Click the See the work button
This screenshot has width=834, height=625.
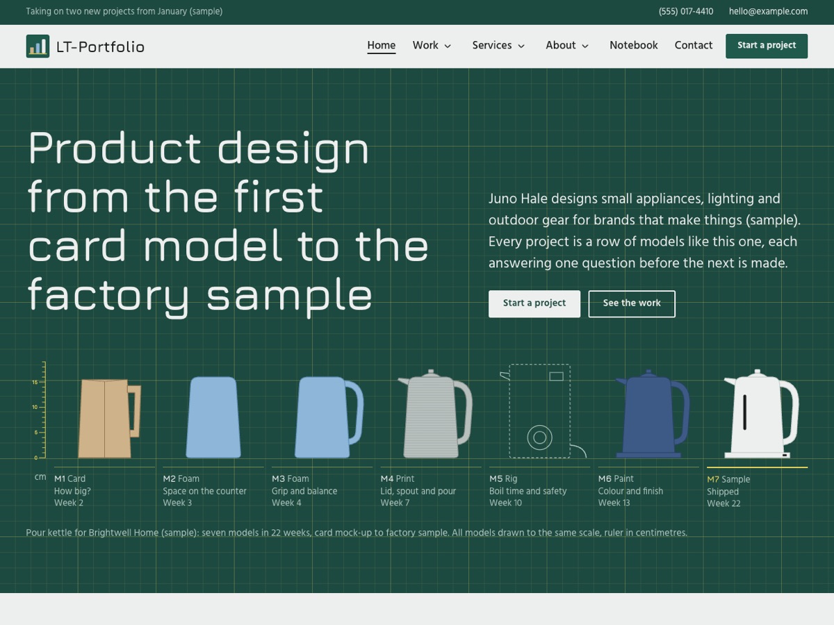(632, 303)
